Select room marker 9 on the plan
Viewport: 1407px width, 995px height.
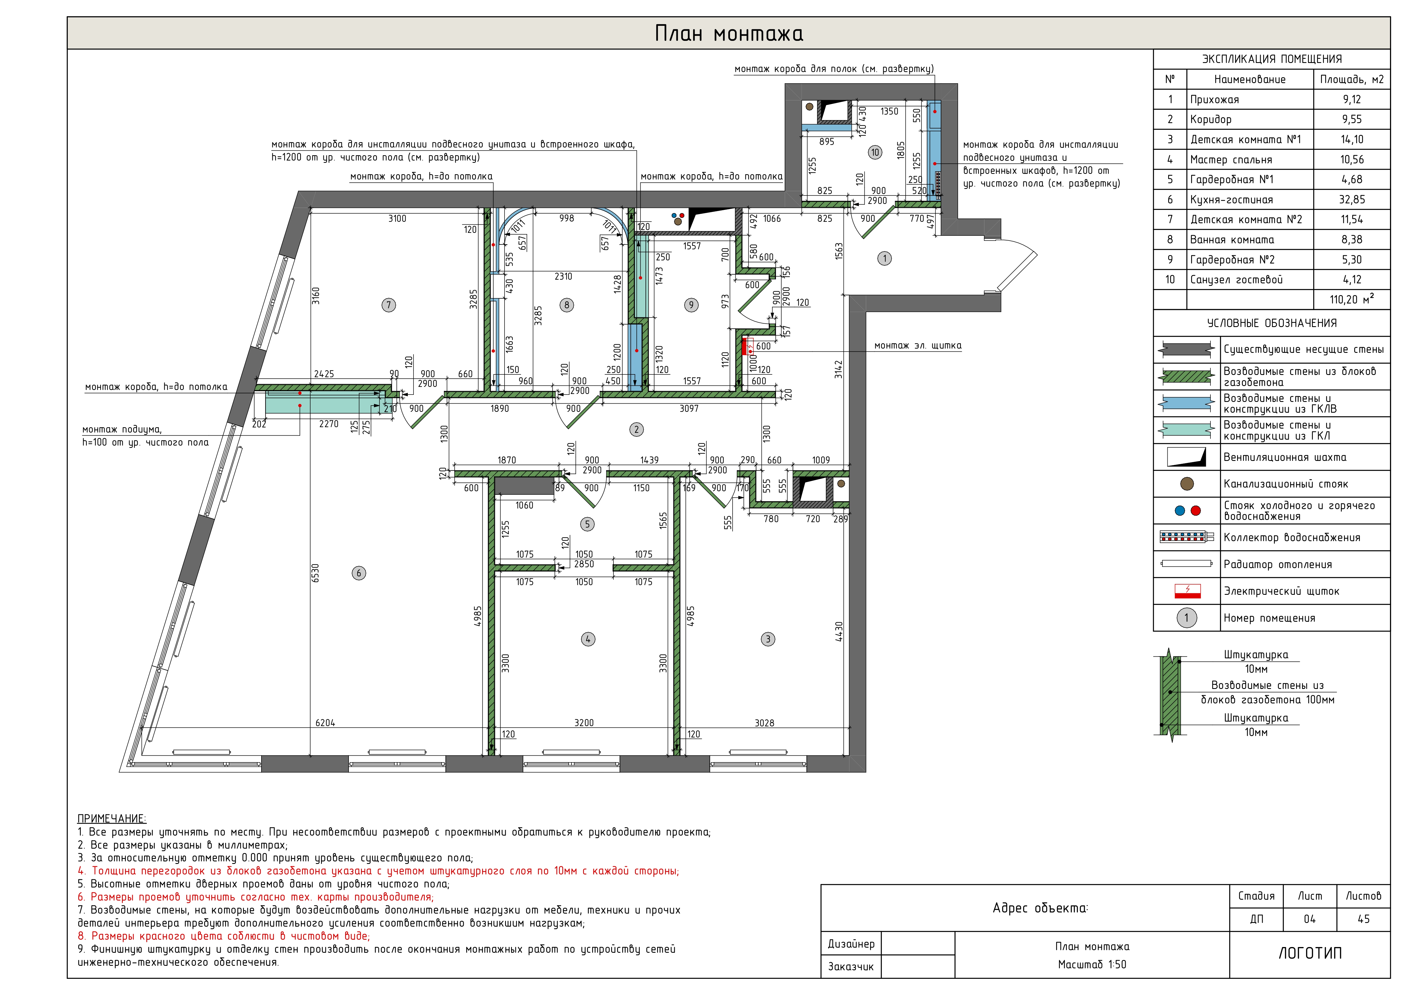pos(691,305)
